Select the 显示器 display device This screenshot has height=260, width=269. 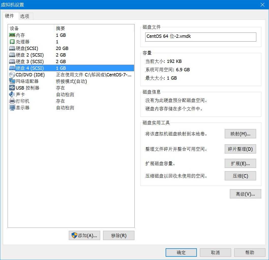(20, 108)
